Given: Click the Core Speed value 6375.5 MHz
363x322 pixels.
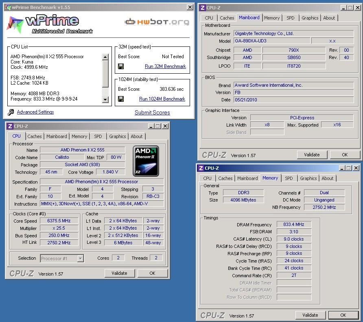Looking at the screenshot, I should (59, 221).
